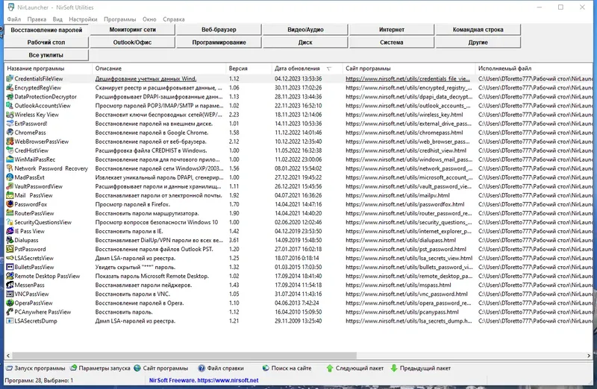This screenshot has width=597, height=389.
Task: Click the NirSoft Freeware nirsoft.net status link
Action: pyautogui.click(x=204, y=380)
